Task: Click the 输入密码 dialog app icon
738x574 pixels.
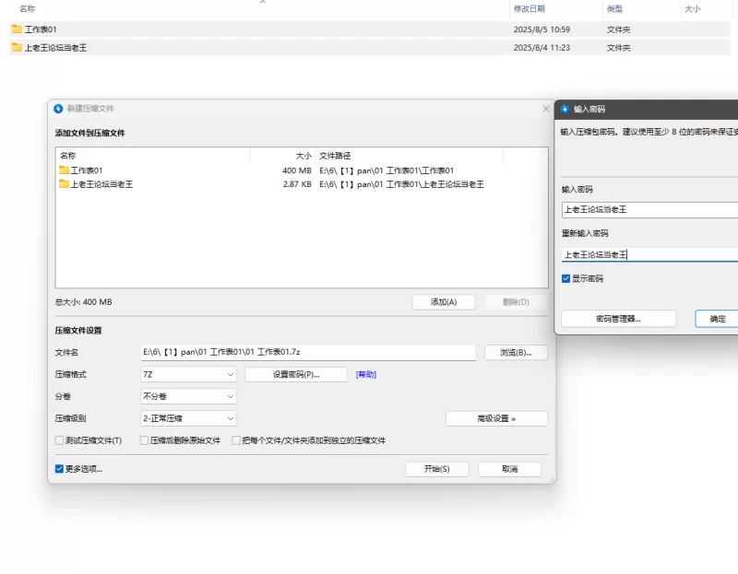Action: [565, 109]
